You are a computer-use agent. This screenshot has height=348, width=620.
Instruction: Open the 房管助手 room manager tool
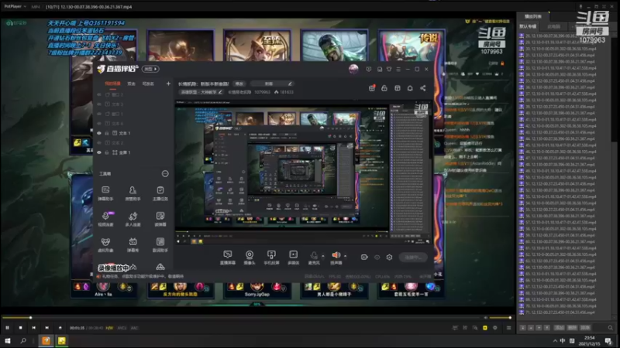coord(133,193)
